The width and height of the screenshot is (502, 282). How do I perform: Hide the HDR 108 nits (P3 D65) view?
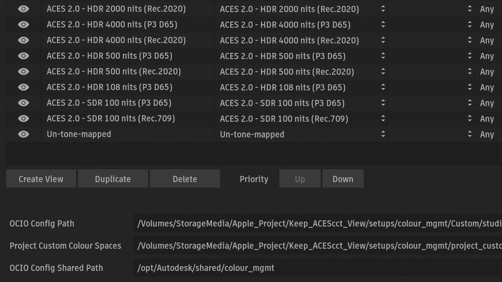click(x=24, y=87)
